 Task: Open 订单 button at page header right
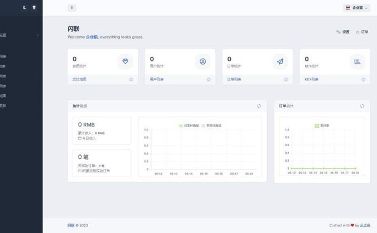[362, 32]
